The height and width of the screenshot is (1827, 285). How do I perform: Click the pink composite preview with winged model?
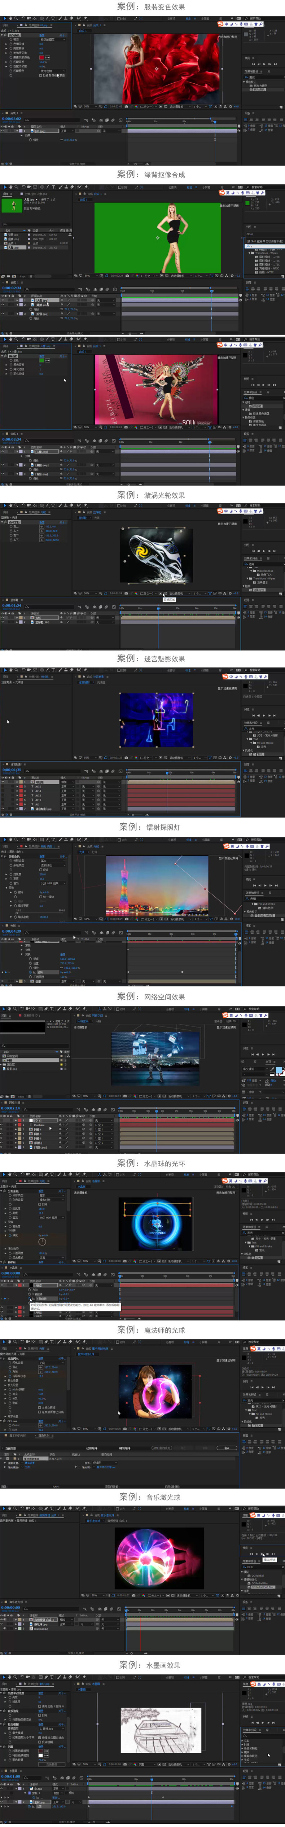click(156, 389)
